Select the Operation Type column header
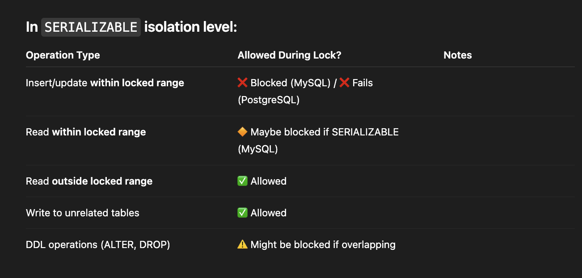The height and width of the screenshot is (278, 582). pyautogui.click(x=63, y=55)
